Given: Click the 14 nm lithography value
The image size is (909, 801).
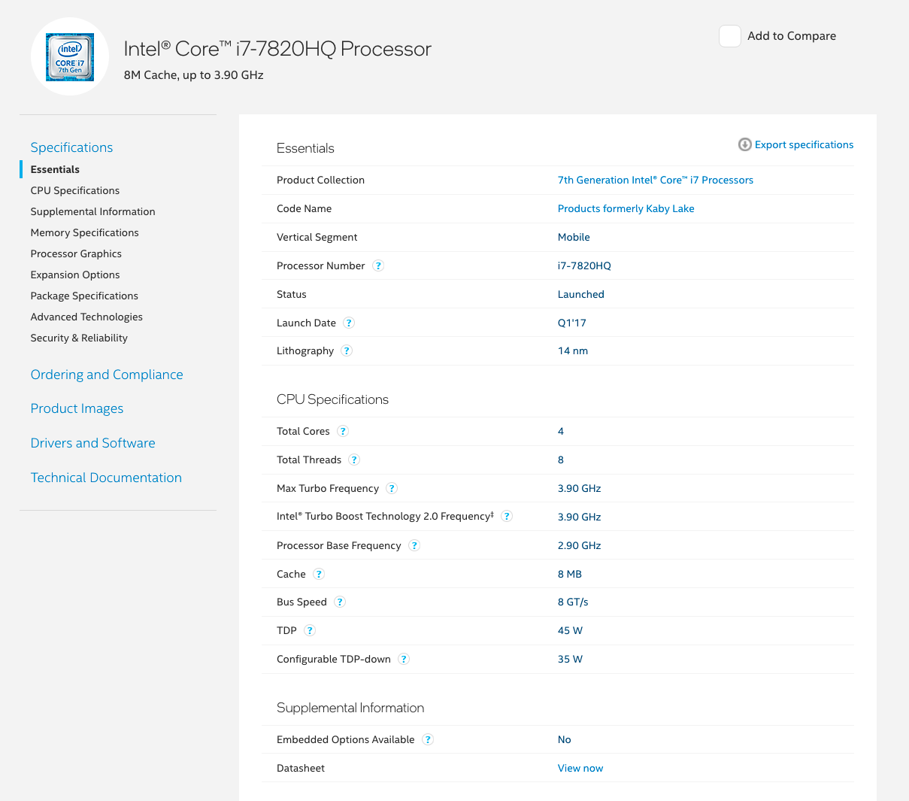Looking at the screenshot, I should pyautogui.click(x=573, y=350).
